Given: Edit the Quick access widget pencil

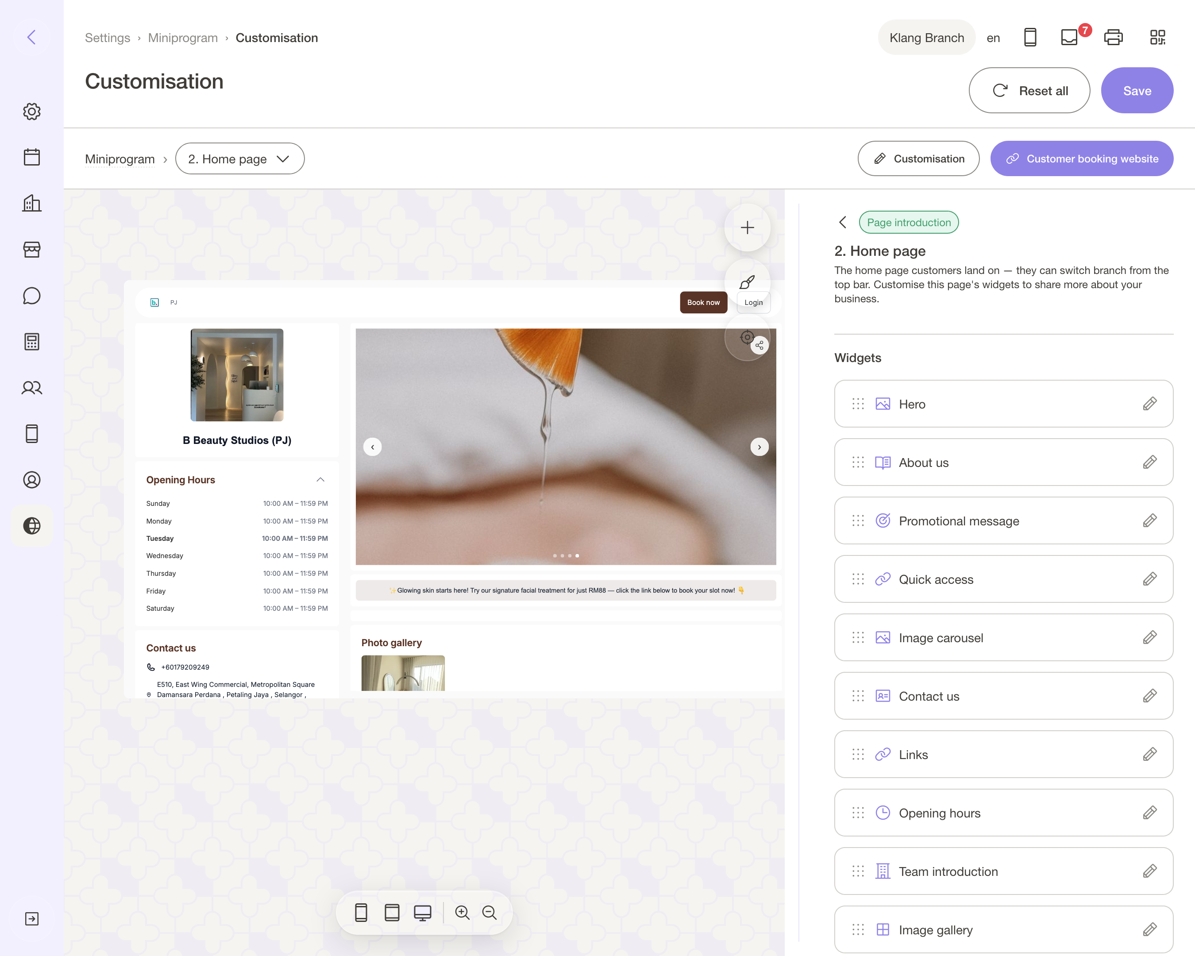Looking at the screenshot, I should [1149, 578].
